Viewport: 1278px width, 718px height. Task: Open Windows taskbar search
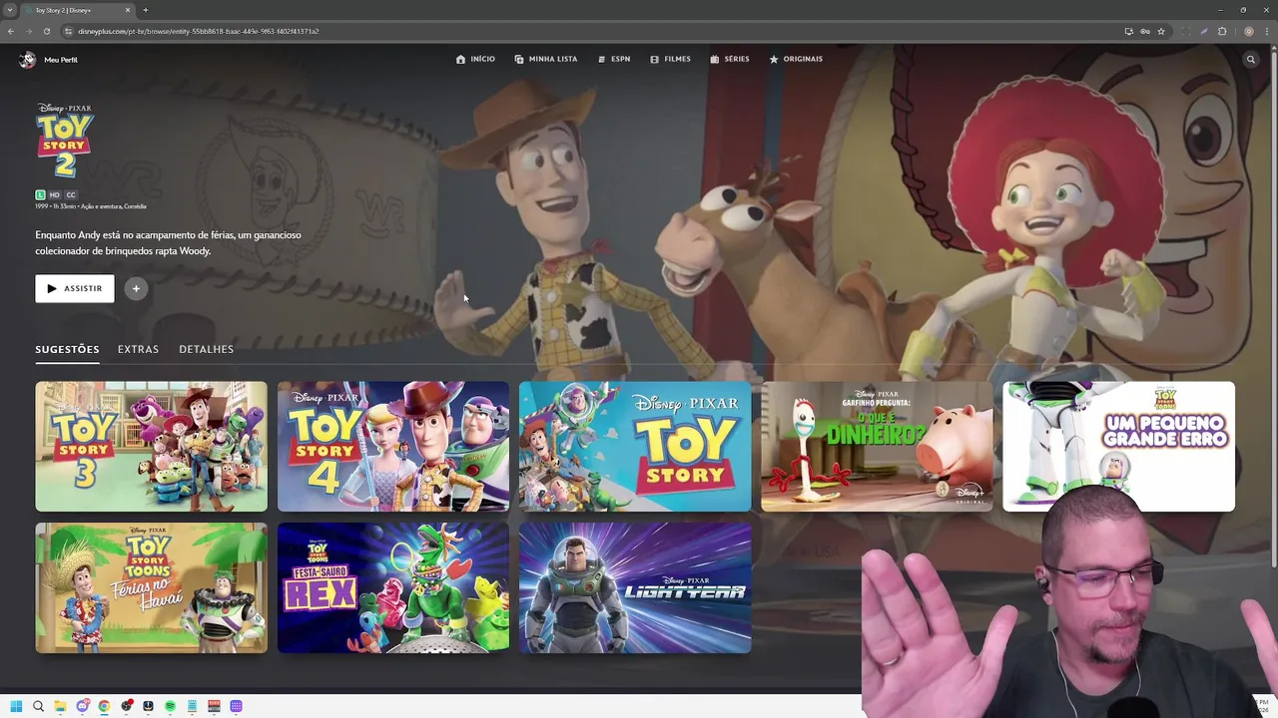click(x=38, y=706)
